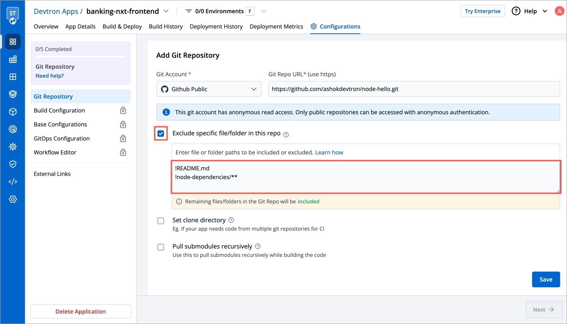This screenshot has height=324, width=567.
Task: Click info icon in Remaining files/folders note
Action: tap(179, 201)
